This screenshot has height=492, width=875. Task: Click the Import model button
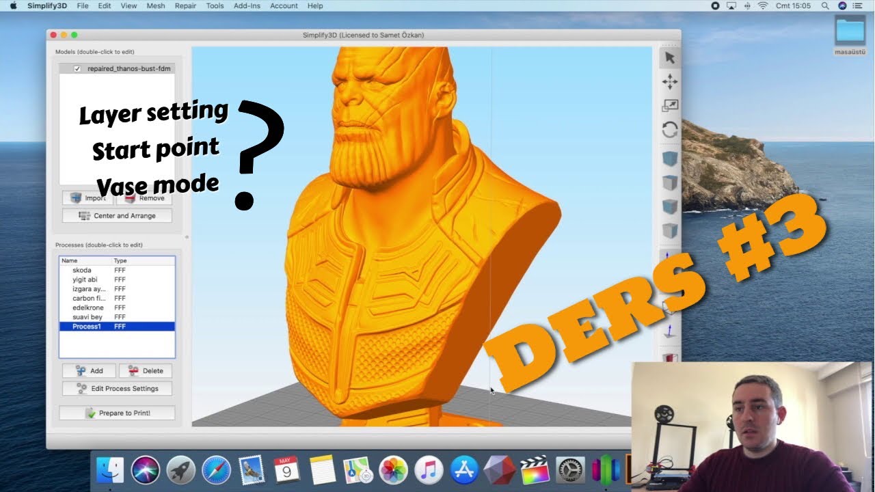click(88, 198)
